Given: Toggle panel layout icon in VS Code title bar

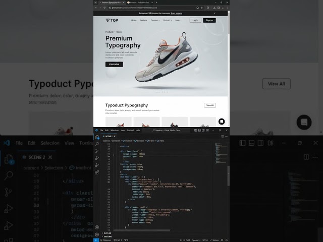Looking at the screenshot, I should [x=200, y=130].
